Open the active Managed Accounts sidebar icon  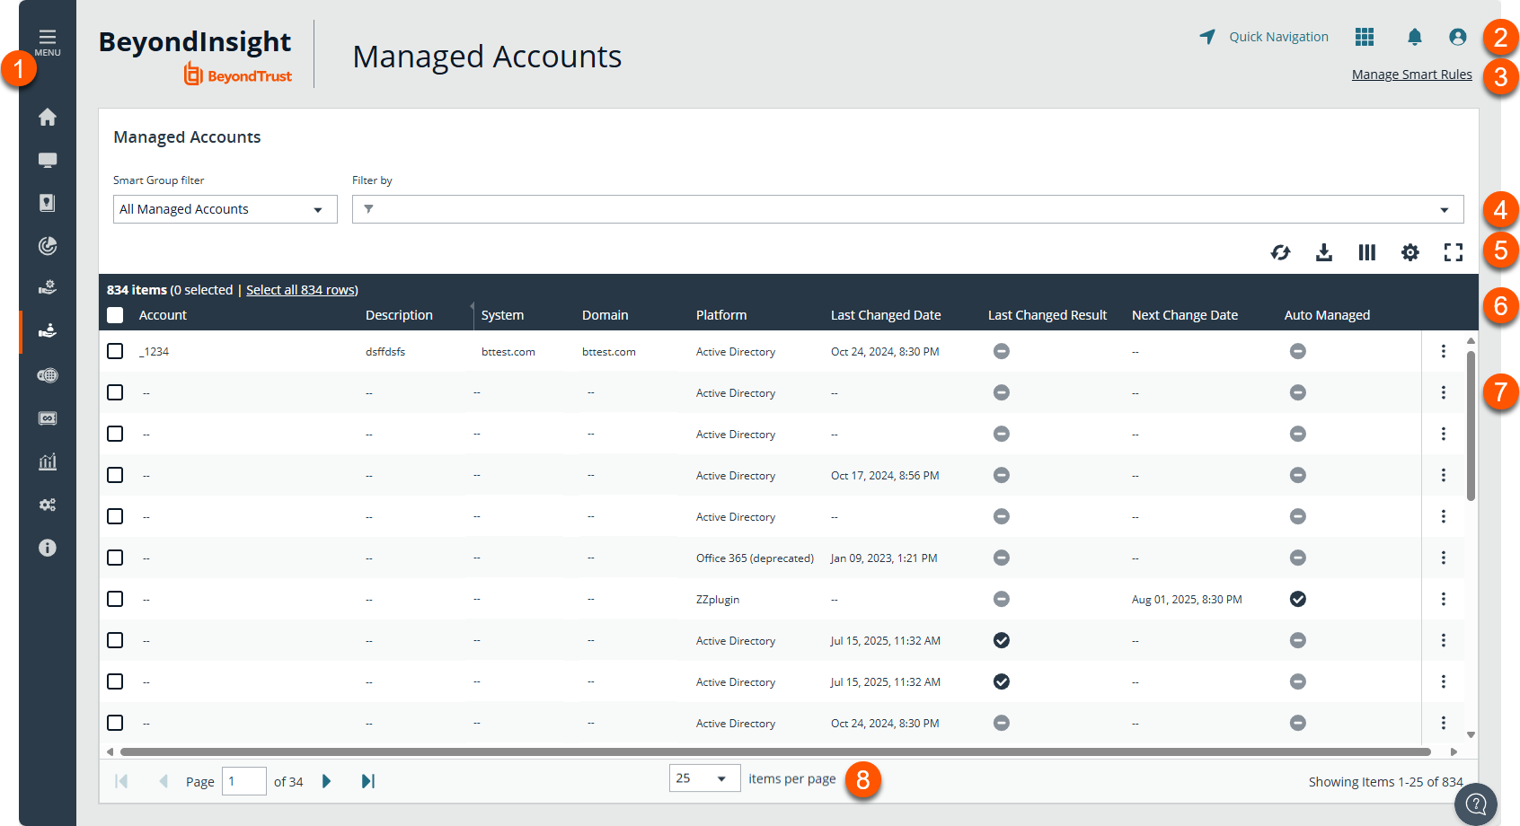coord(48,330)
